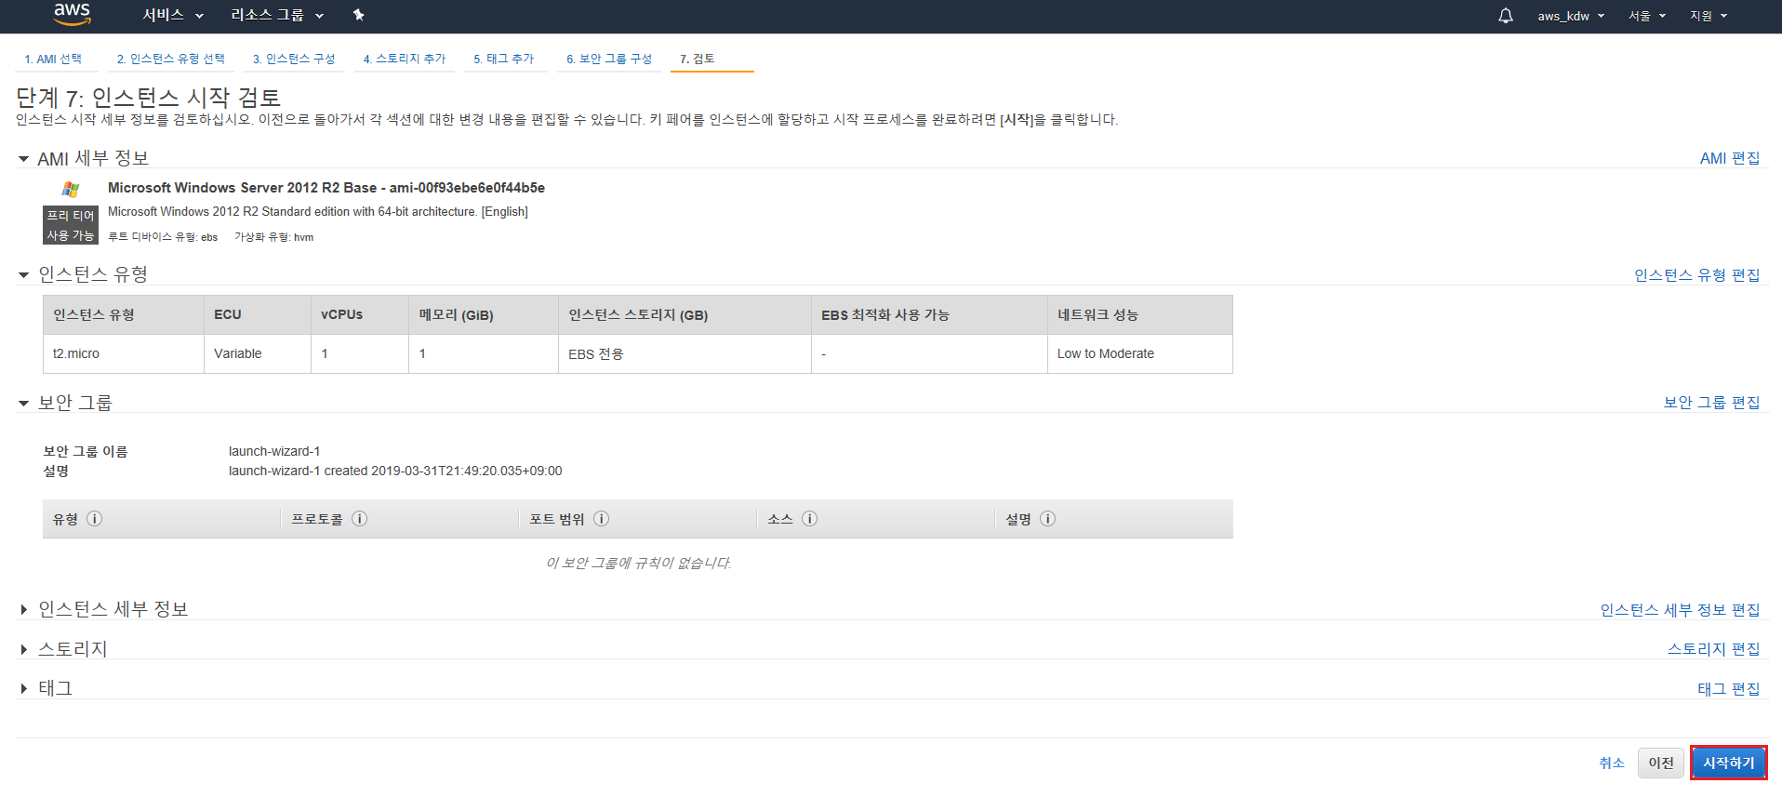
Task: Open the 지원 menu
Action: [x=1709, y=16]
